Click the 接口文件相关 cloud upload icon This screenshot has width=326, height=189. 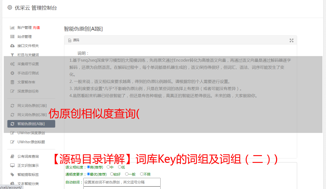point(12,46)
